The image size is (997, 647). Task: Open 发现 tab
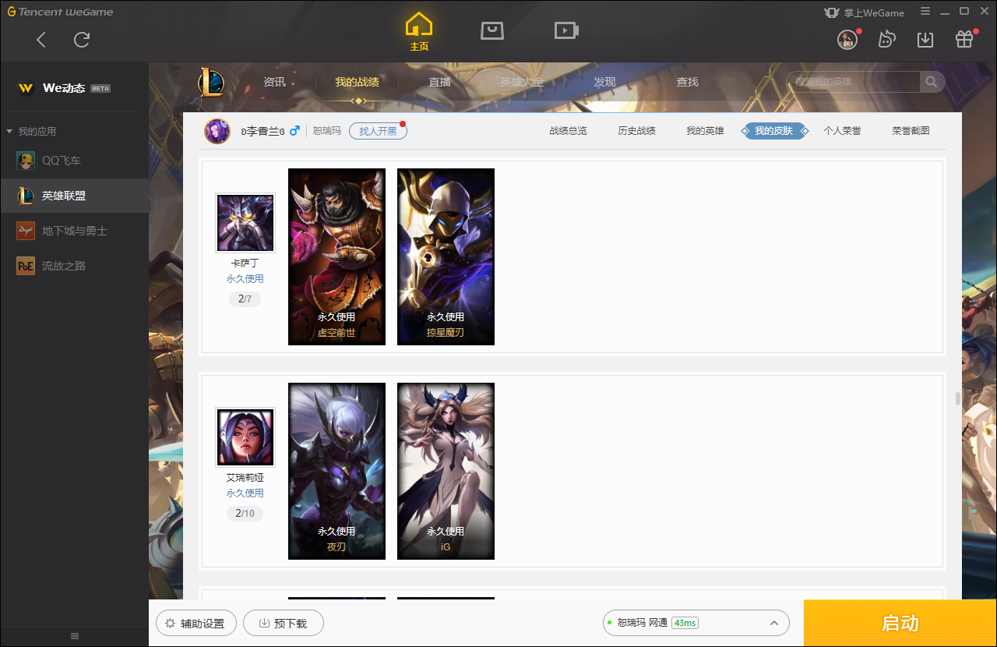click(604, 82)
